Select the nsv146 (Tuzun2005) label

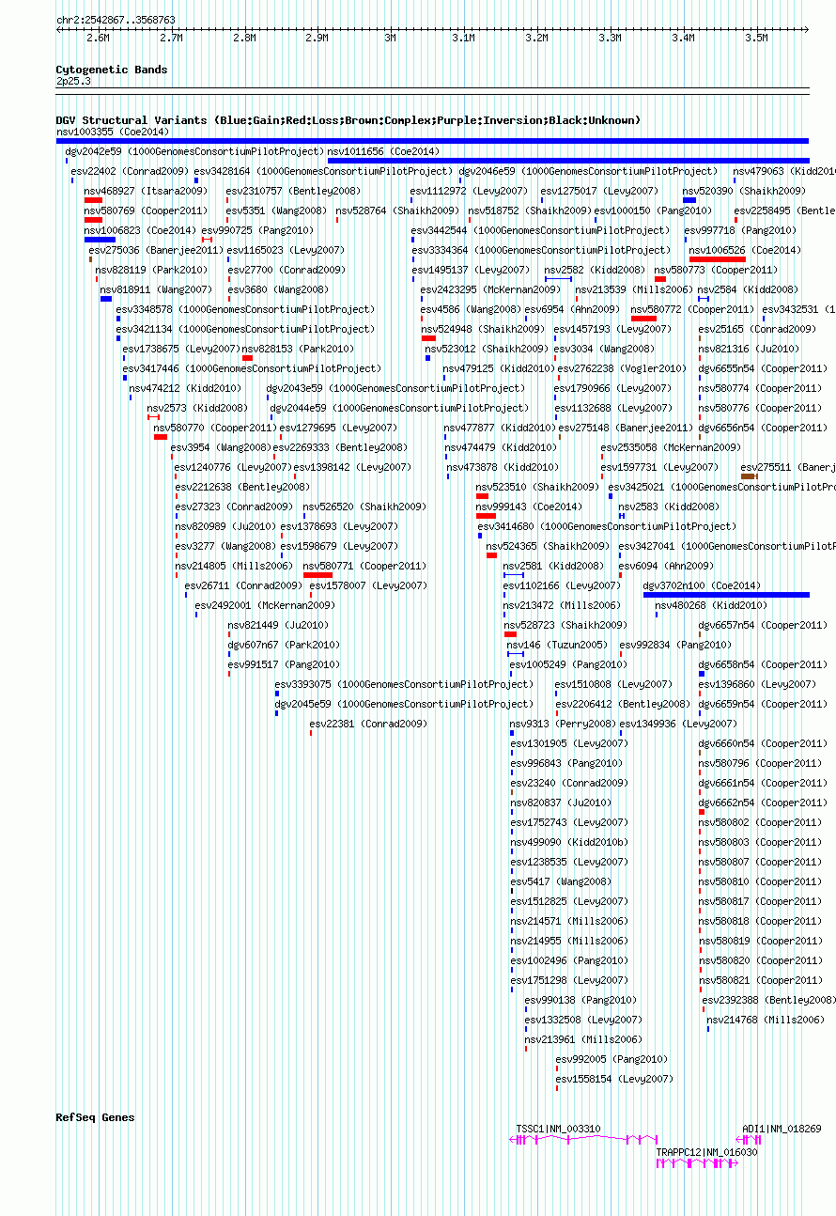pos(558,645)
